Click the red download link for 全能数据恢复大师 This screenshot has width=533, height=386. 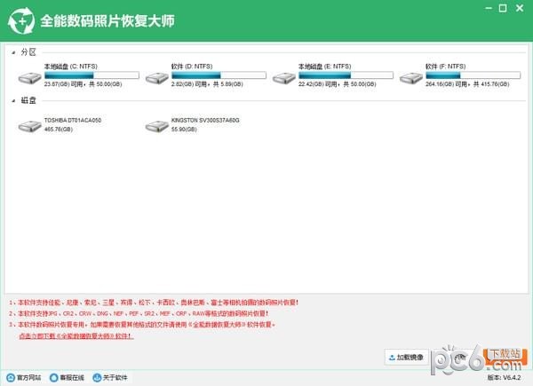(82, 337)
